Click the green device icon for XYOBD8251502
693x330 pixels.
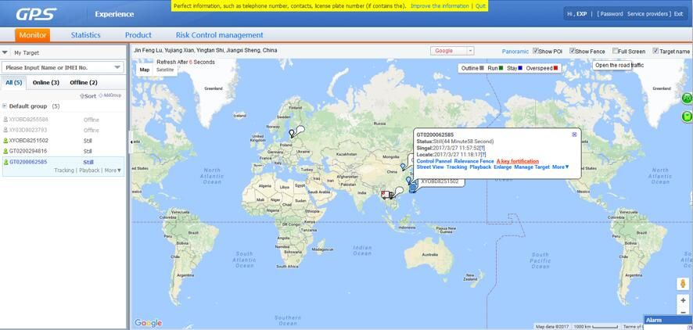(5, 141)
